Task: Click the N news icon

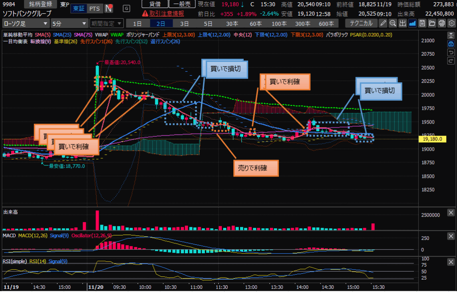Action: pos(108,8)
